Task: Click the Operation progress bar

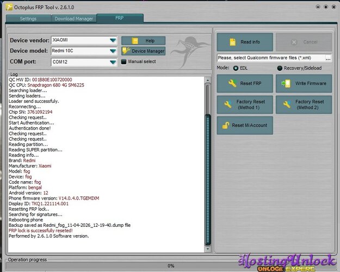Action: (170, 265)
